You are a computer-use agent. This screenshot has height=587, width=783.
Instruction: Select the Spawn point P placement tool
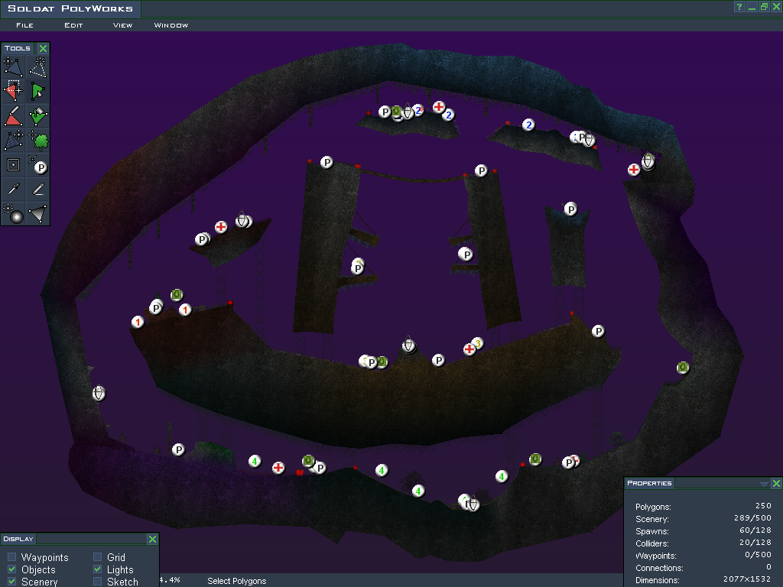pos(38,165)
